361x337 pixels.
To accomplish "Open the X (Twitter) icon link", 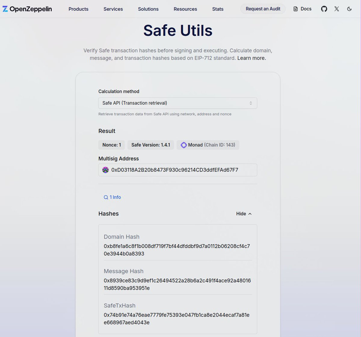I will [337, 9].
